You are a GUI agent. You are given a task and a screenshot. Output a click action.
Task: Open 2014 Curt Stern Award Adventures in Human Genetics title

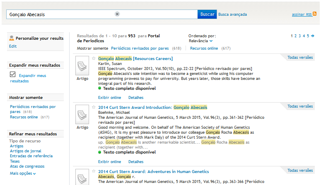[153, 171]
